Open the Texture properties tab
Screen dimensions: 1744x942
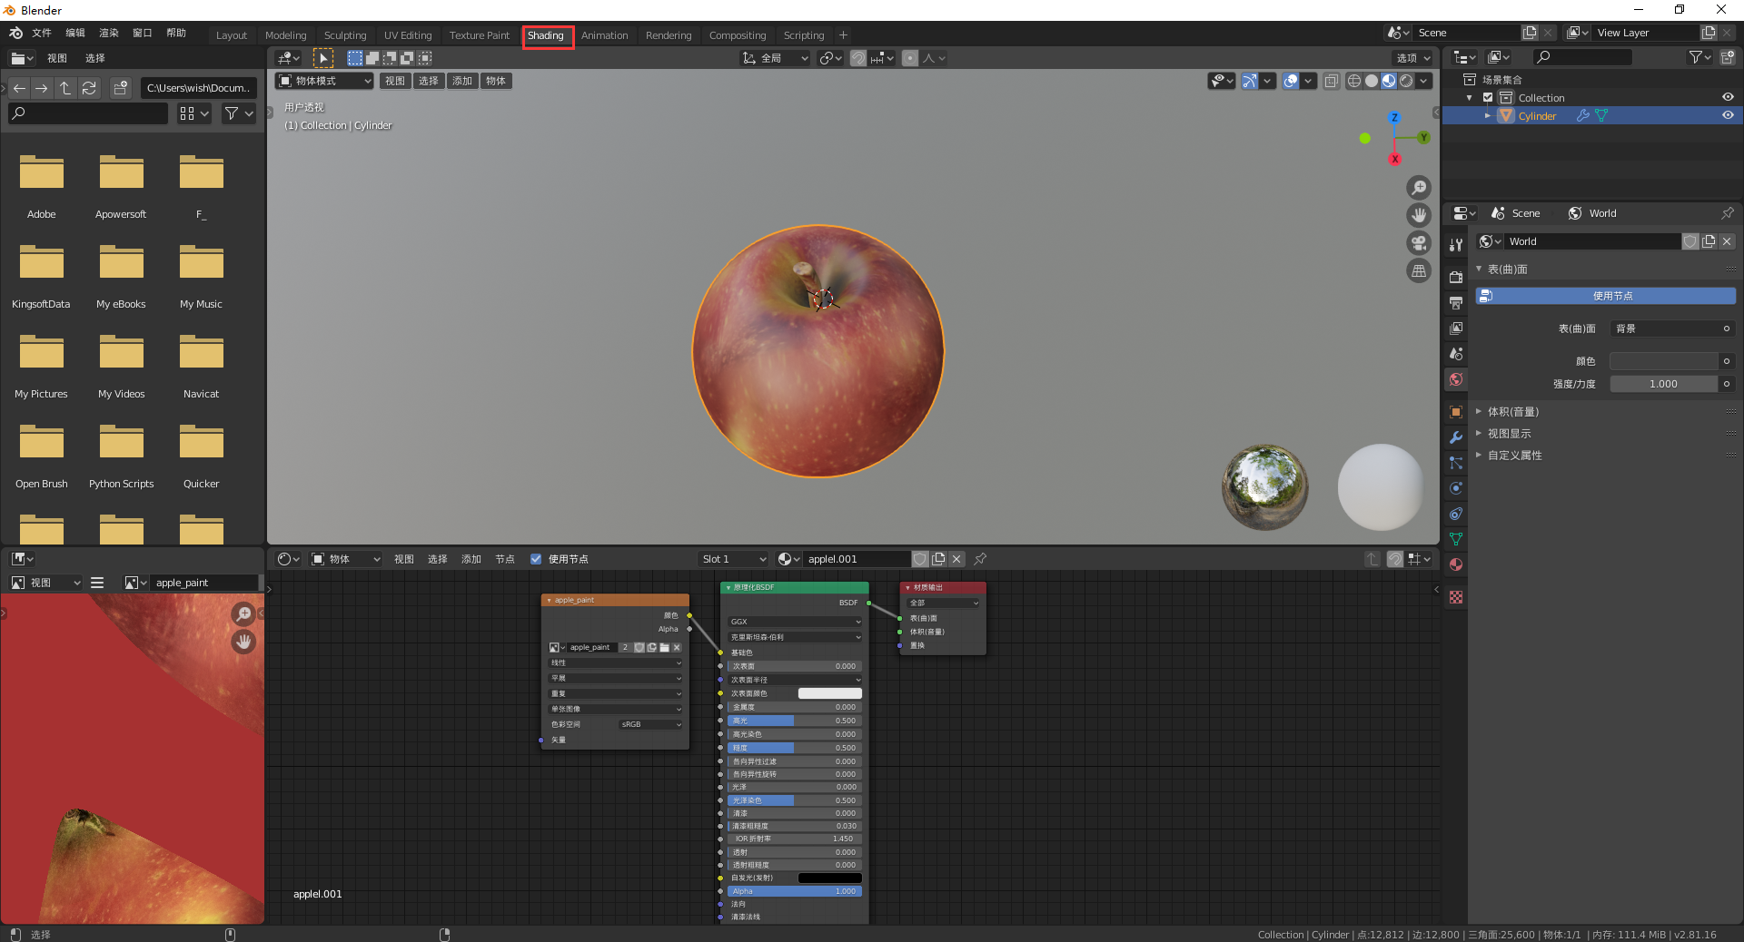tap(1456, 597)
